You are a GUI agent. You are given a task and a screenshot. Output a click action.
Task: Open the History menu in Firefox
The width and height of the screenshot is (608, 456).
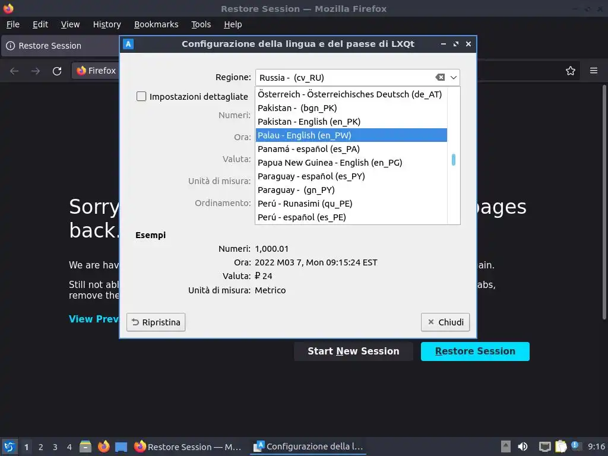click(x=107, y=24)
